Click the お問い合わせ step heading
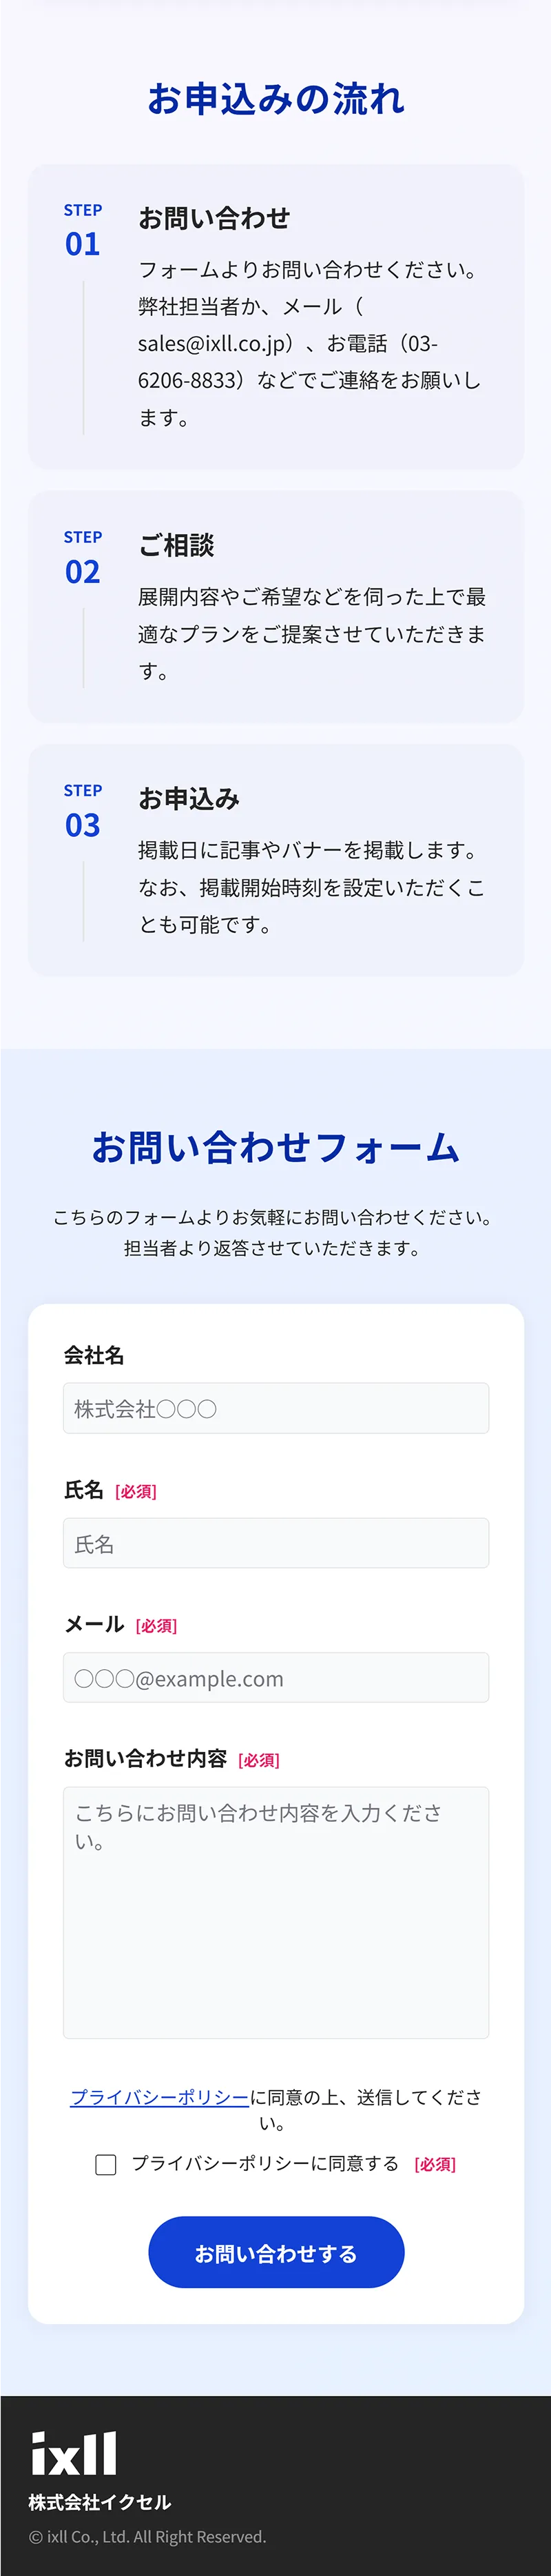Viewport: 551px width, 2576px height. 214,218
